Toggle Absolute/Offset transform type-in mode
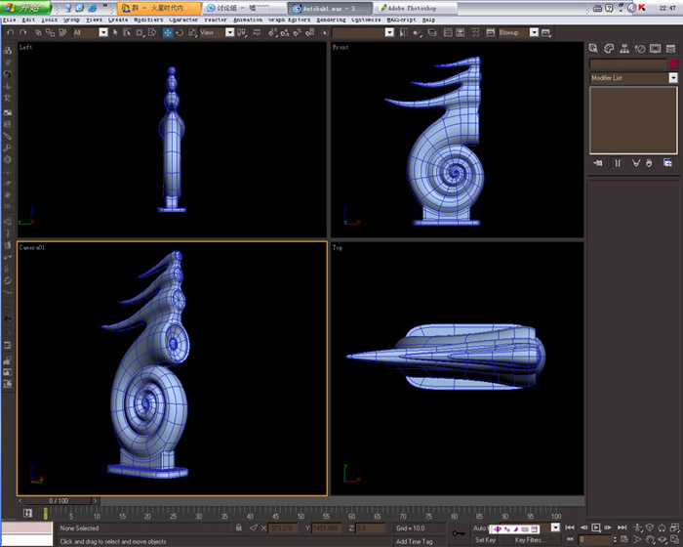The width and height of the screenshot is (683, 547). [x=254, y=527]
